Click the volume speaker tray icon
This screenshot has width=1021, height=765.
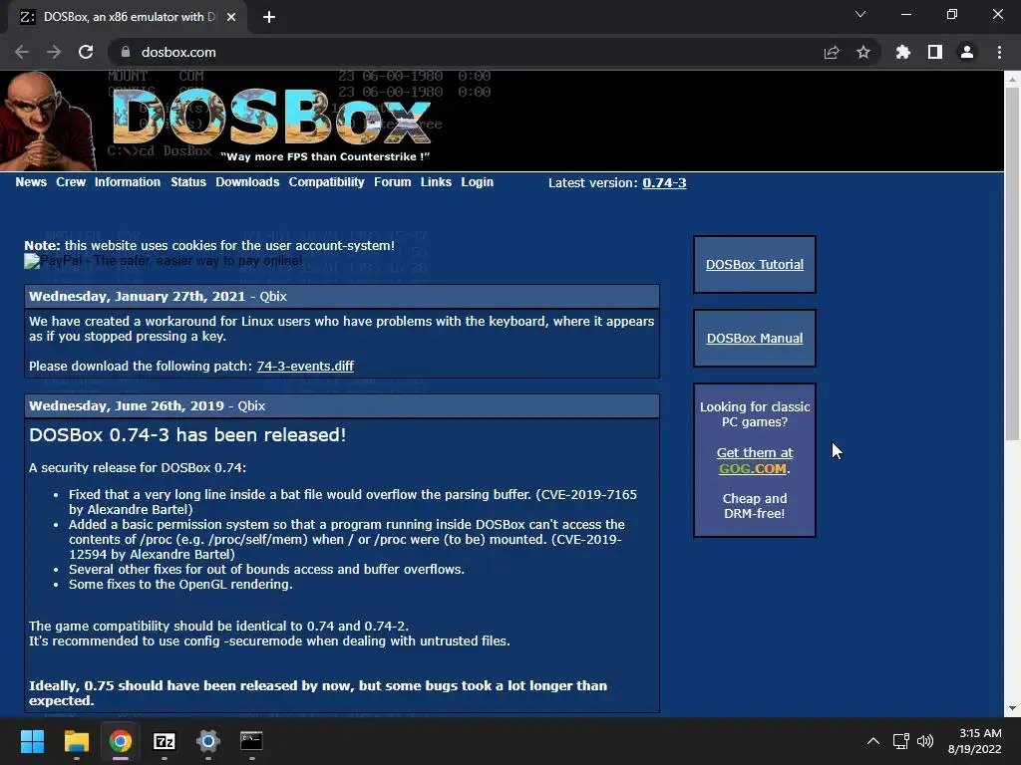tap(925, 741)
